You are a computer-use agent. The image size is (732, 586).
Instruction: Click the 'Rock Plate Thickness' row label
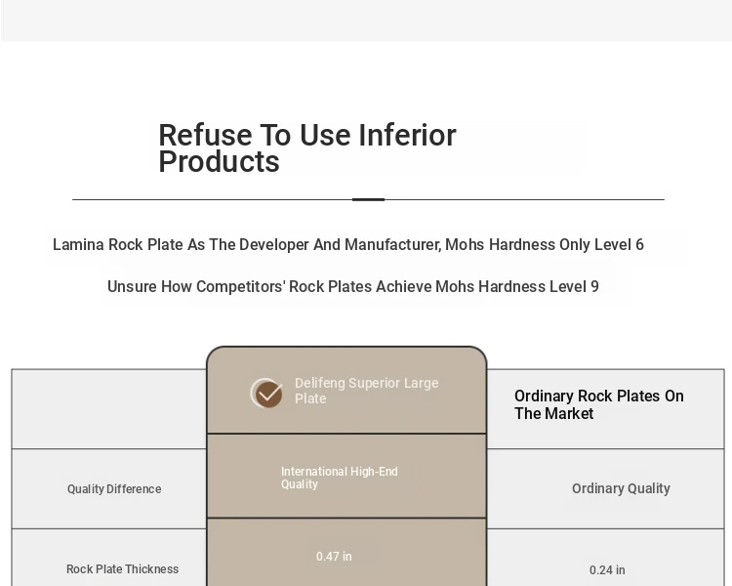click(x=122, y=569)
